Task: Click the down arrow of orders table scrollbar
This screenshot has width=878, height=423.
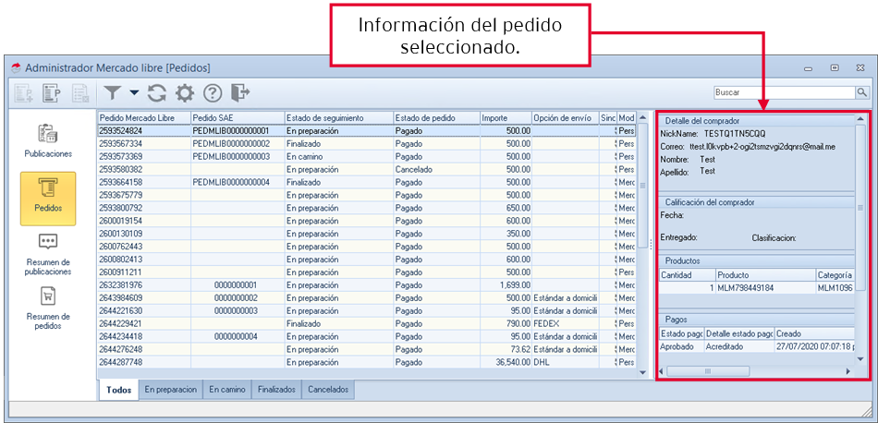Action: click(x=643, y=372)
